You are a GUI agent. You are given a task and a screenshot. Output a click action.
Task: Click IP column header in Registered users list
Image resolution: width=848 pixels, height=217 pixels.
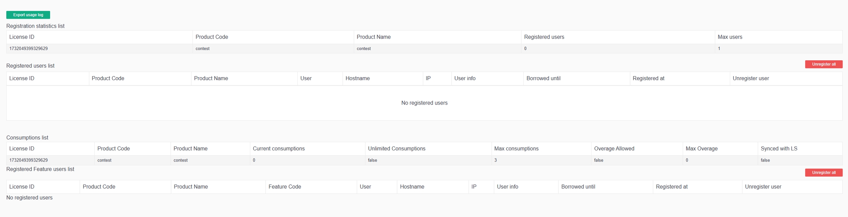pos(428,78)
